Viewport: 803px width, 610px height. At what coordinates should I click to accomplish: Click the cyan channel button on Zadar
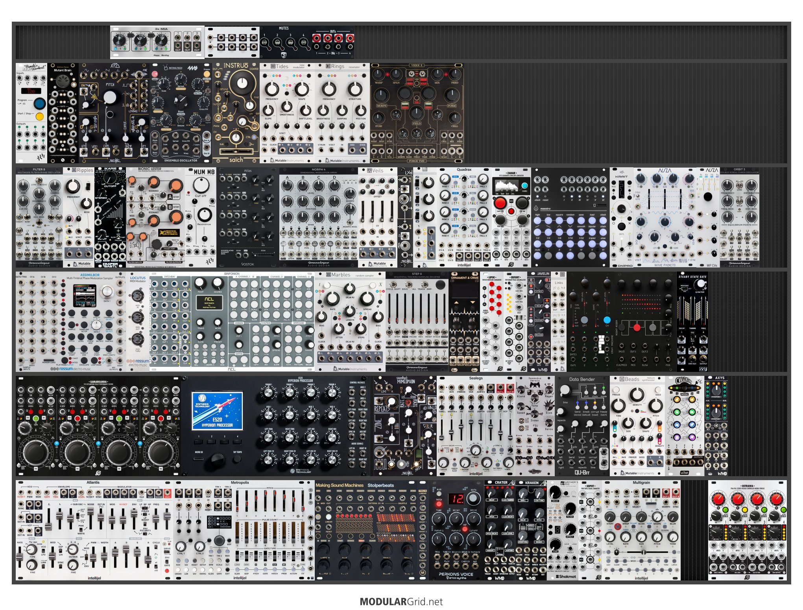(524, 186)
